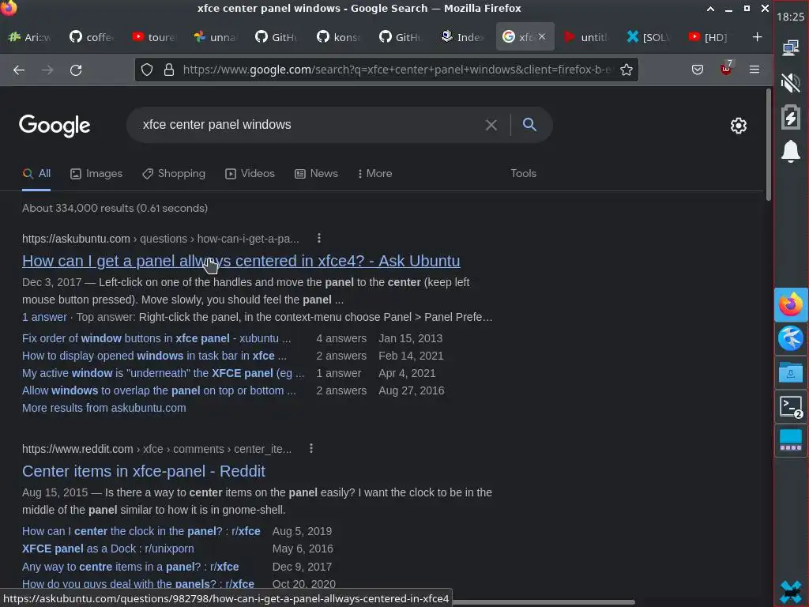Open options menu for reddit result

(310, 449)
